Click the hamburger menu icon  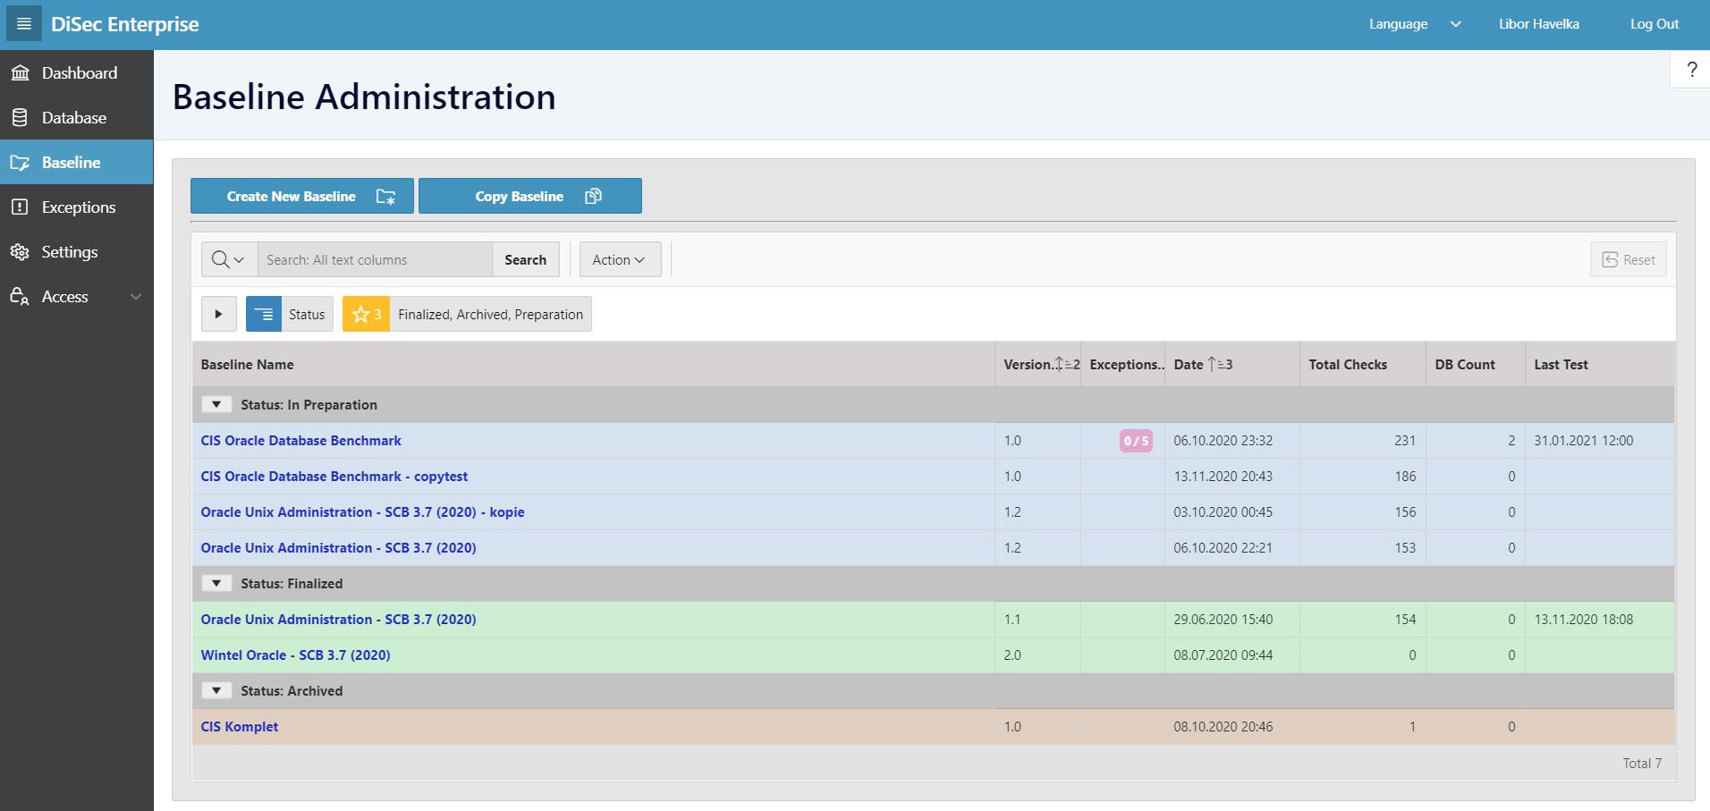(x=24, y=24)
